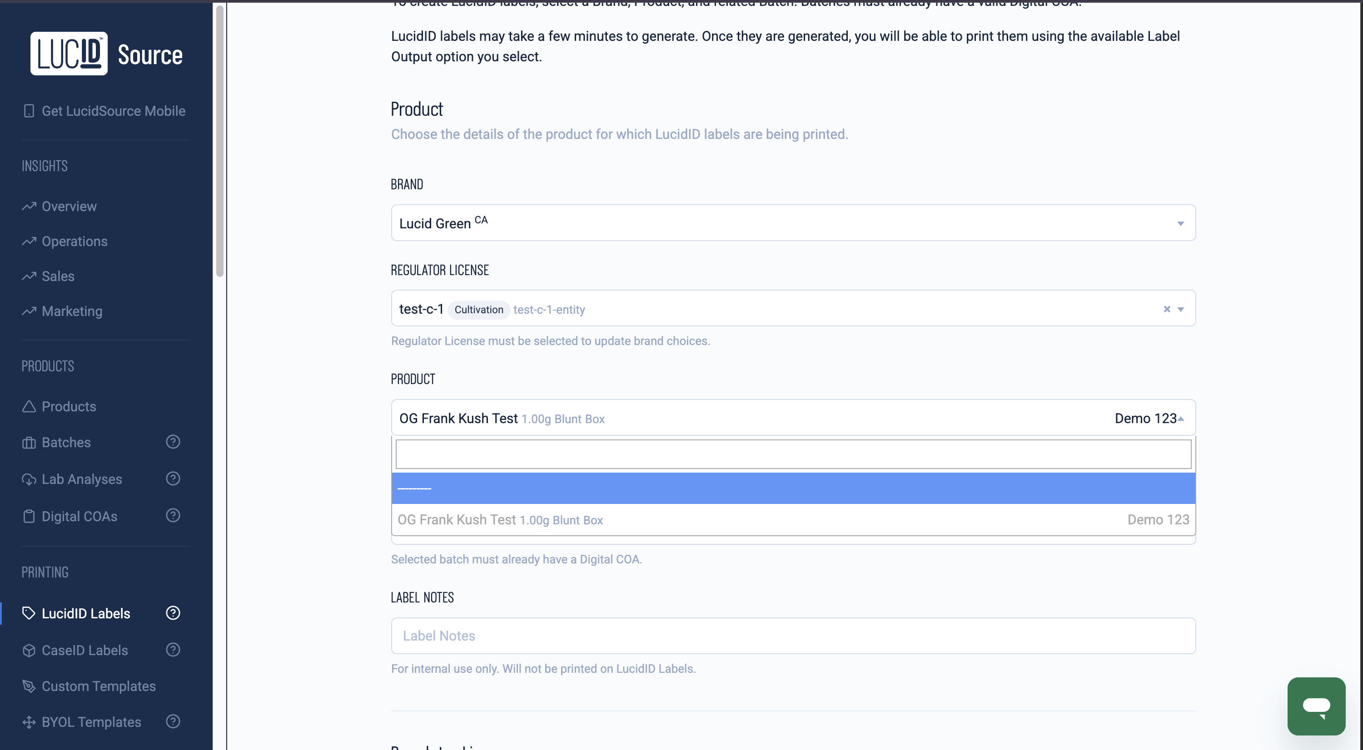Open the Regulator License dropdown arrow
1363x750 pixels.
pos(1181,309)
